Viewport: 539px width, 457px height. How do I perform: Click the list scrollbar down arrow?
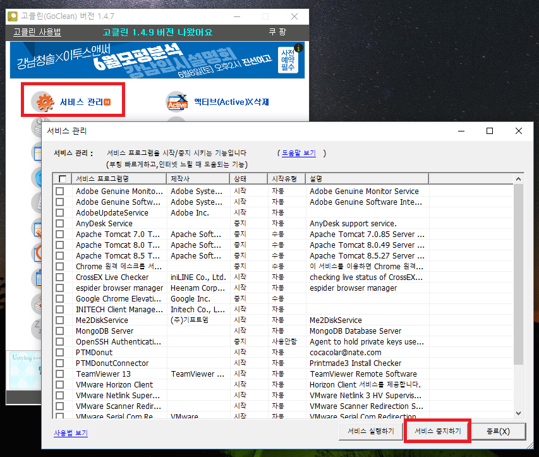click(x=518, y=413)
